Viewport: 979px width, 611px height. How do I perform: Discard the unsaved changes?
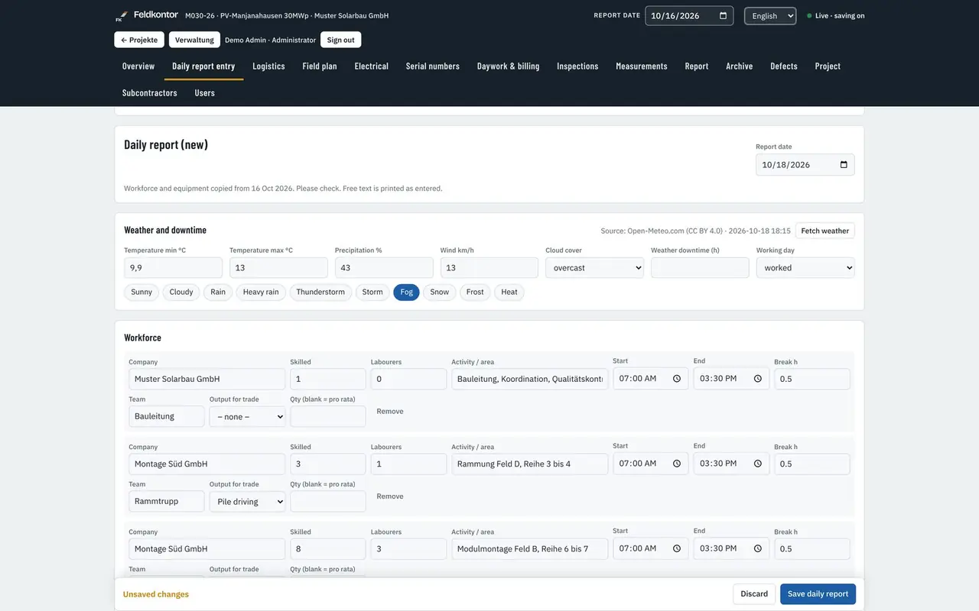pyautogui.click(x=754, y=594)
